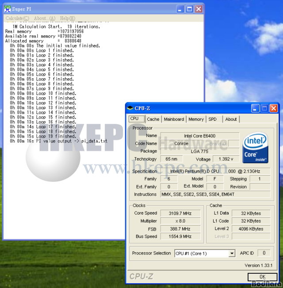The width and height of the screenshot is (283, 288).
Task: Click the Level 2 value 4096 KBytes
Action: click(251, 229)
